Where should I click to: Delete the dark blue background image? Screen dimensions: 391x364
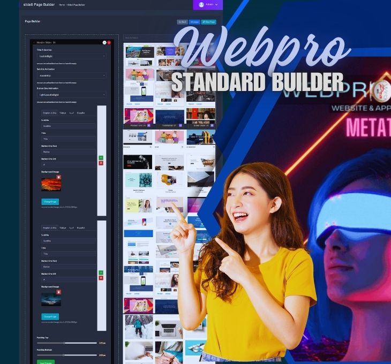(x=58, y=292)
